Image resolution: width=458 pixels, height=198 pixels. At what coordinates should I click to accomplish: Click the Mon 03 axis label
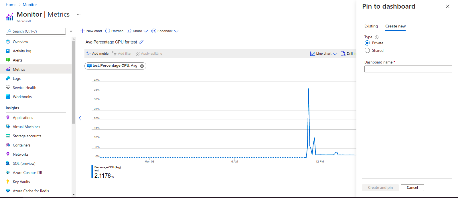pos(149,162)
